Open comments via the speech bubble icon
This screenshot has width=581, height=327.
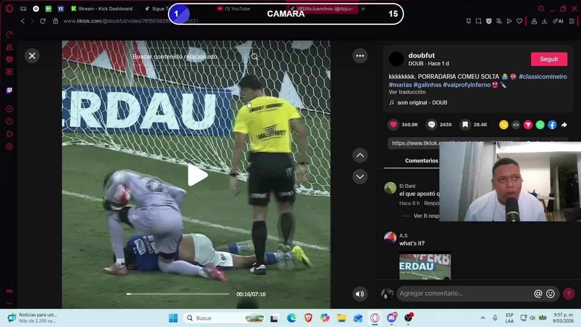tap(432, 124)
